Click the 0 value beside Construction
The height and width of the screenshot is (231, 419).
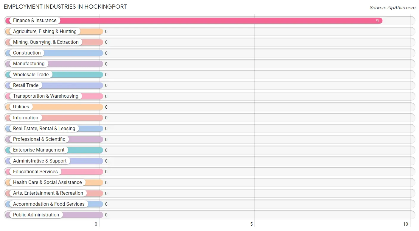pos(106,53)
